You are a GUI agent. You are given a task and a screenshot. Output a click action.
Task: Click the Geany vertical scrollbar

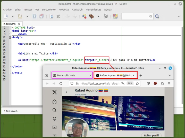pos(182,66)
